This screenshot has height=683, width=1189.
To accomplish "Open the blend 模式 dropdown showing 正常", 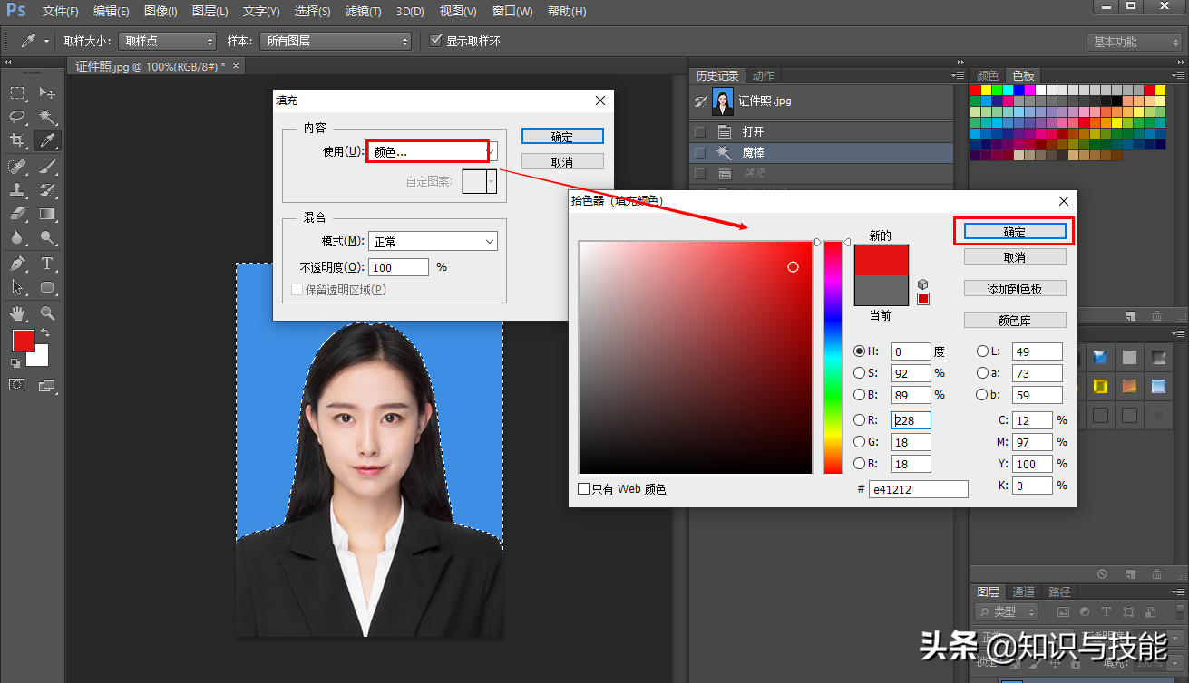I will tap(433, 242).
